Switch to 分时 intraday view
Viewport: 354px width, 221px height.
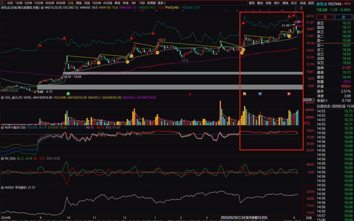(x=10, y=3)
